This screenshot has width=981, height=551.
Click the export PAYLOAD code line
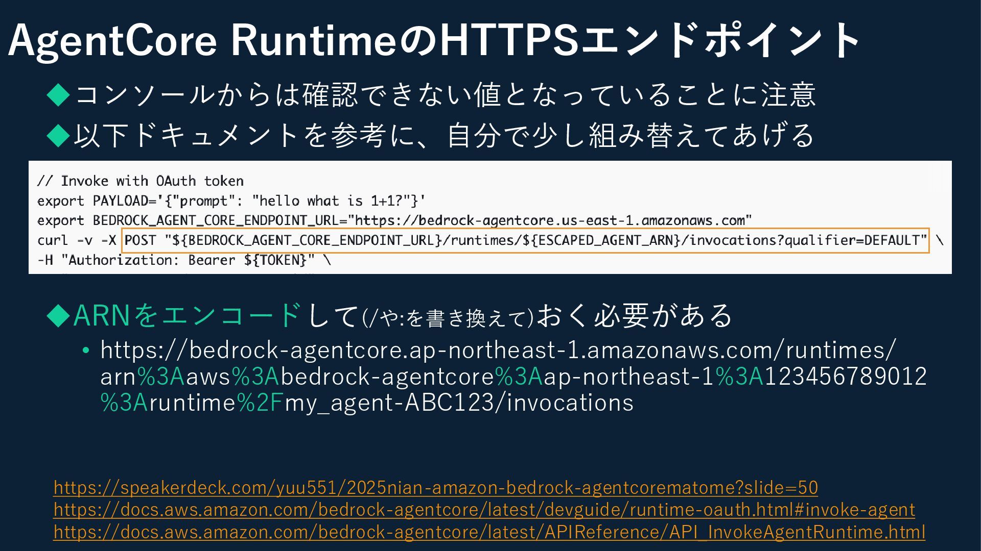coord(231,201)
